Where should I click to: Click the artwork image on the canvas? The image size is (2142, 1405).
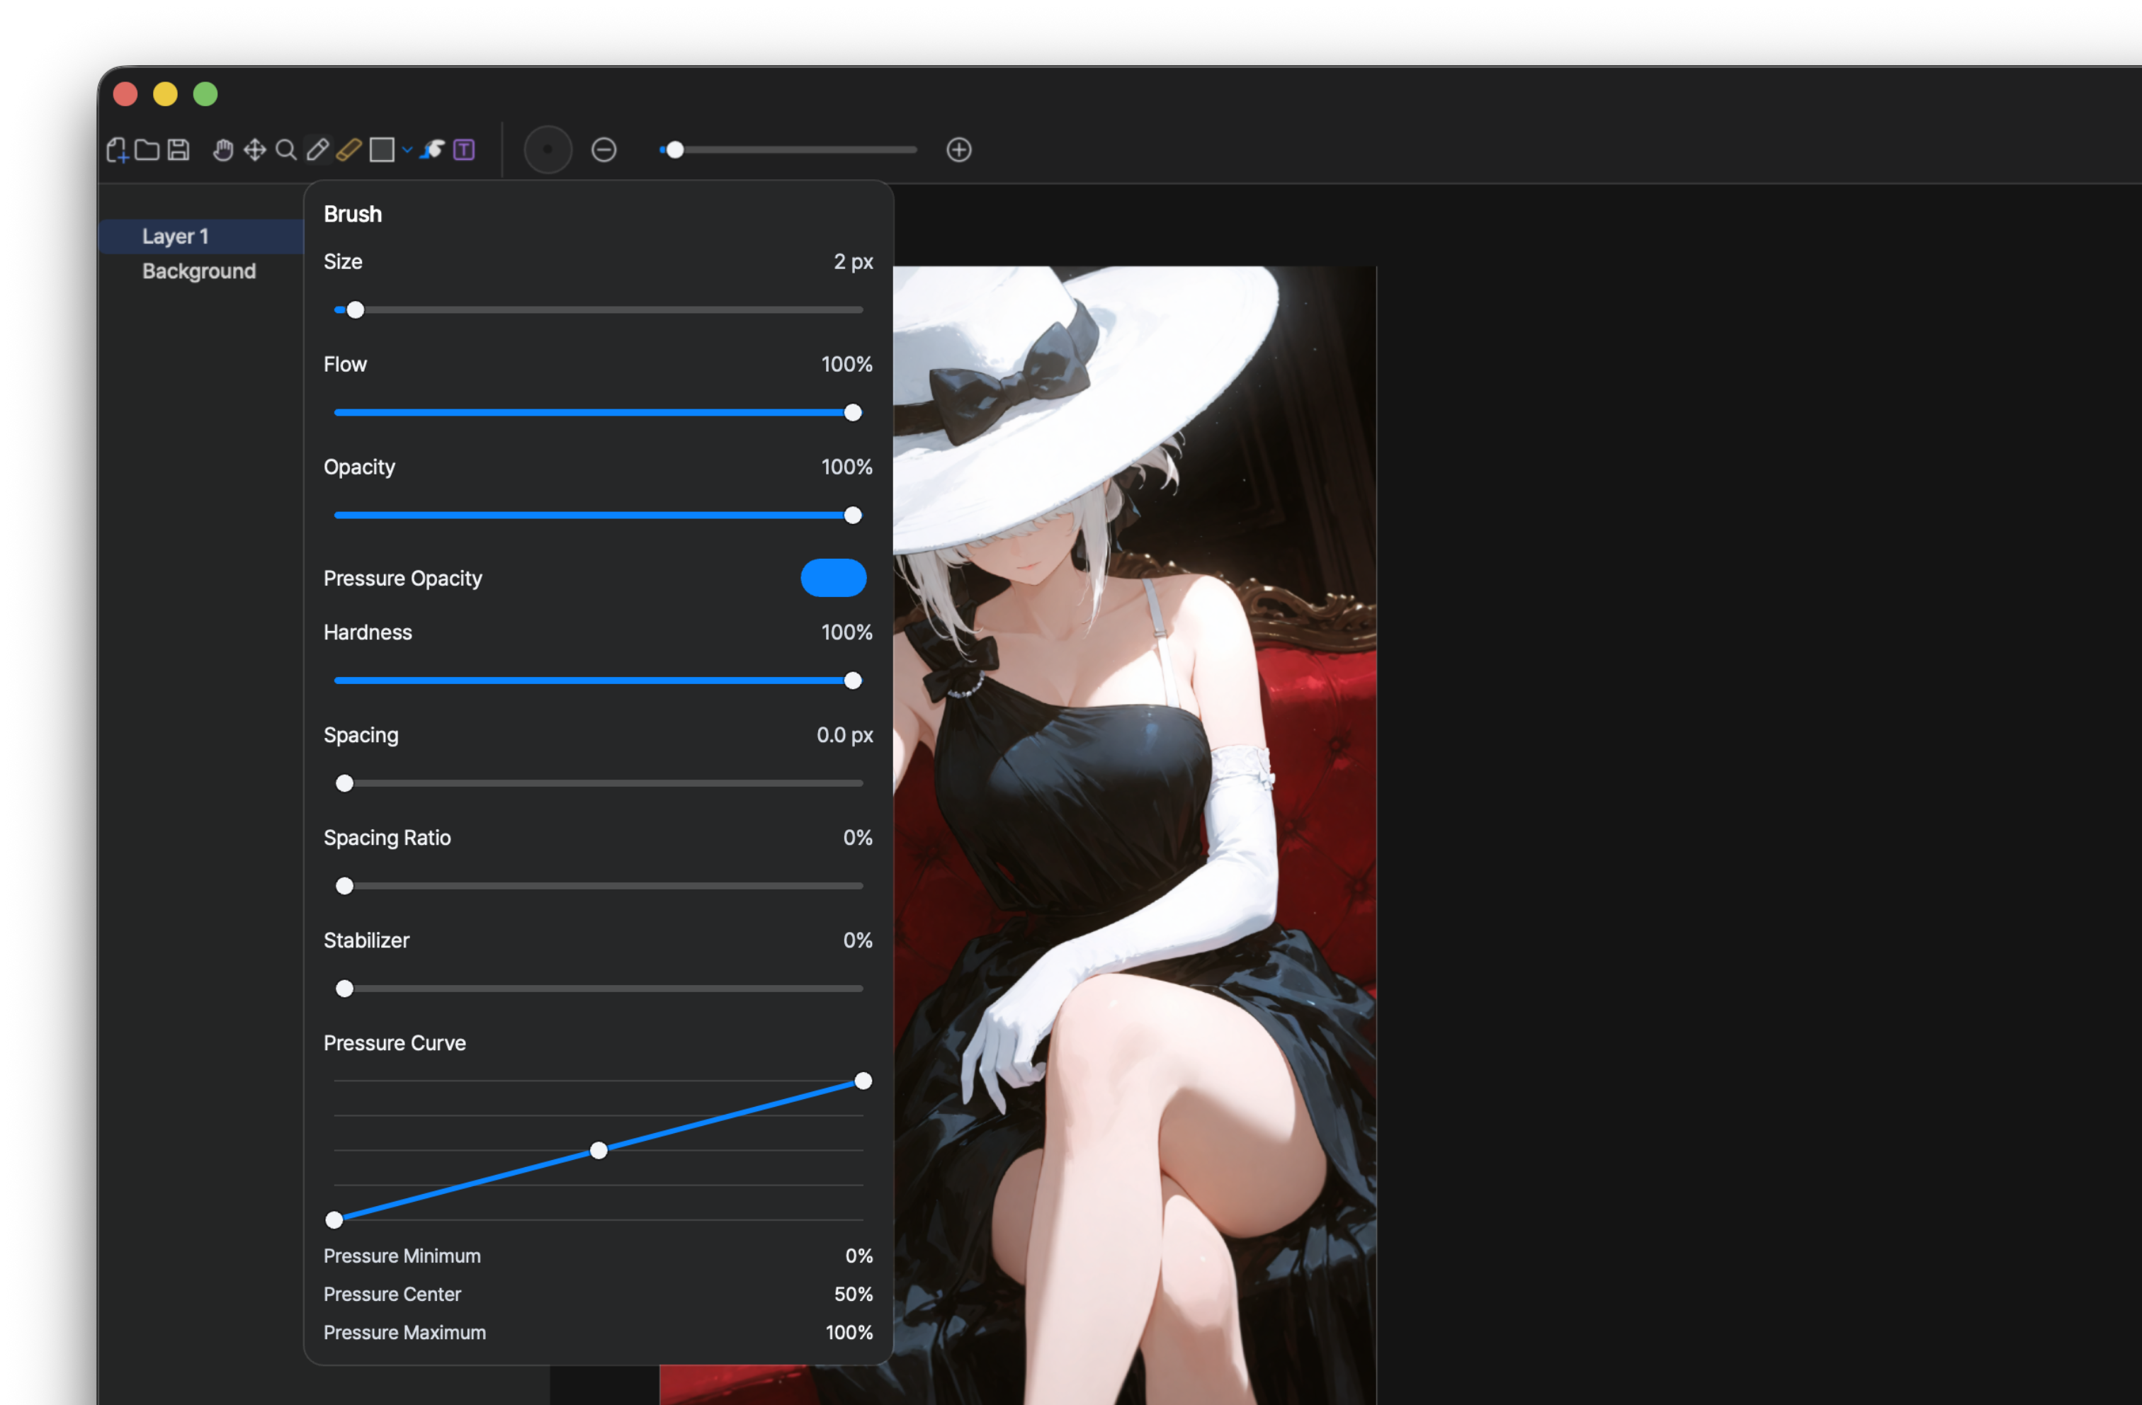[x=1134, y=835]
